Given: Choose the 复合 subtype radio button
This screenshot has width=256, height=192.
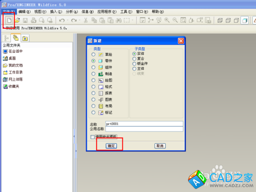Looking at the screenshot, I should click(x=134, y=59).
